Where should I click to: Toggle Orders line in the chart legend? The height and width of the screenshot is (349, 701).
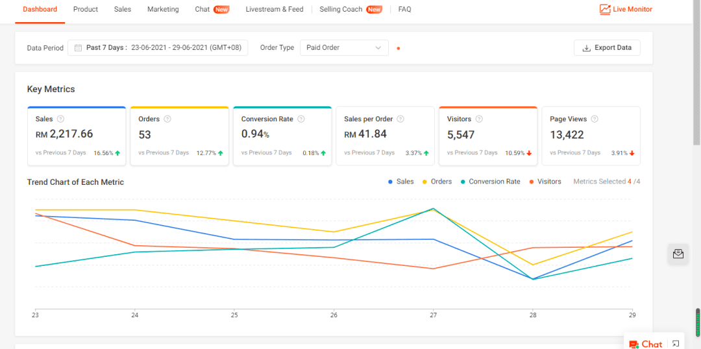437,182
